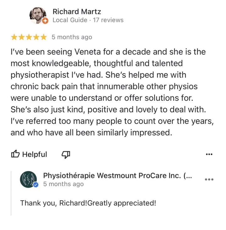View Local Guide 17 reviews info

[x=88, y=20]
